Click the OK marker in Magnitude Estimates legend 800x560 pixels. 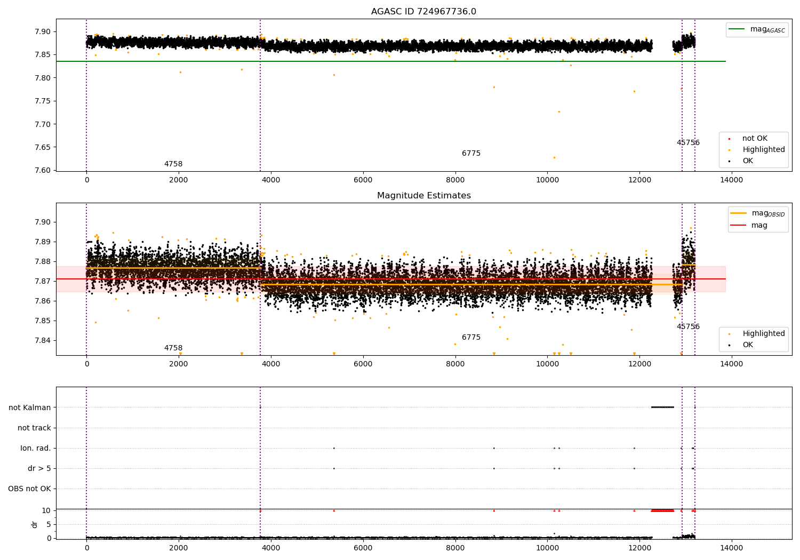(x=729, y=345)
